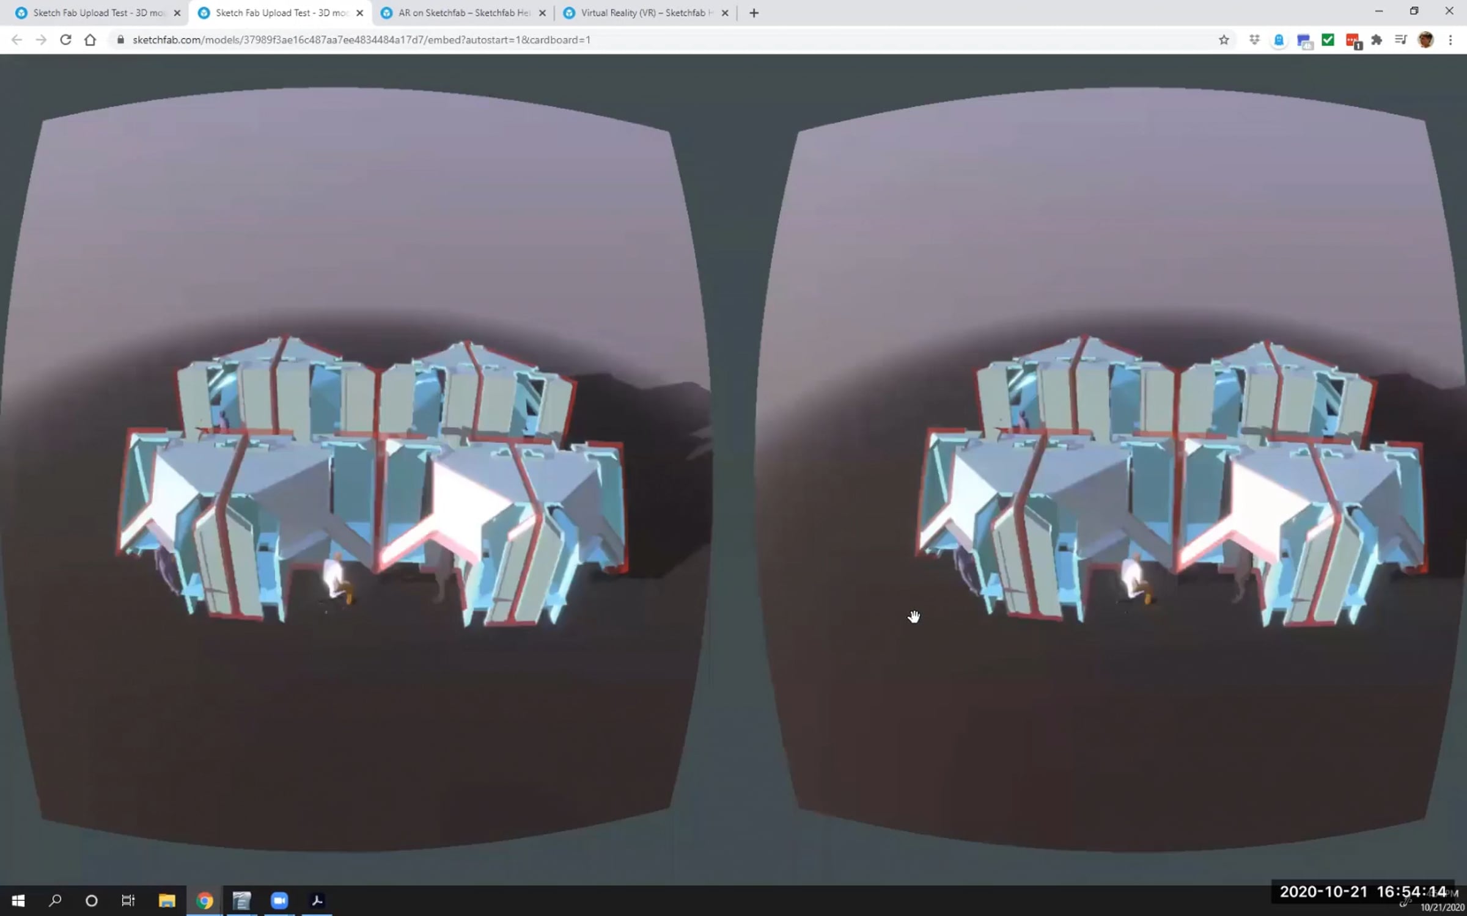Screen dimensions: 1467x916
Task: Click the green checkmark extension icon
Action: pyautogui.click(x=1328, y=40)
